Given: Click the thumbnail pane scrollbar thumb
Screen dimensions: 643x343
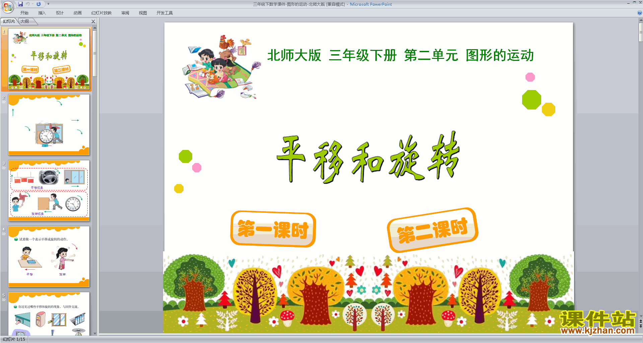Looking at the screenshot, I should point(95,54).
